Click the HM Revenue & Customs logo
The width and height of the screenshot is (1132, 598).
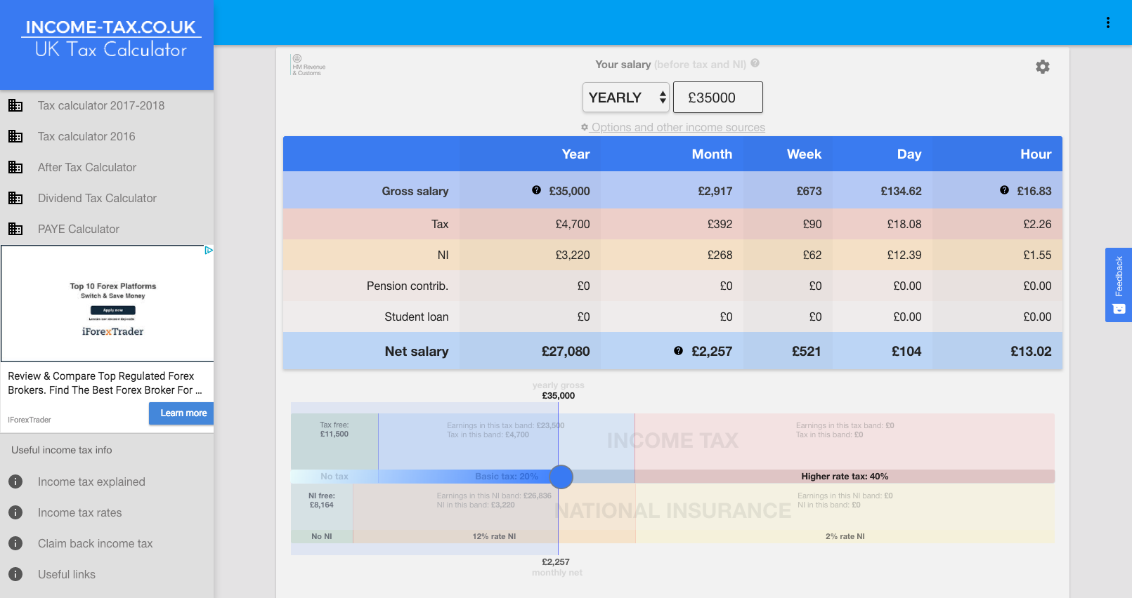(308, 65)
